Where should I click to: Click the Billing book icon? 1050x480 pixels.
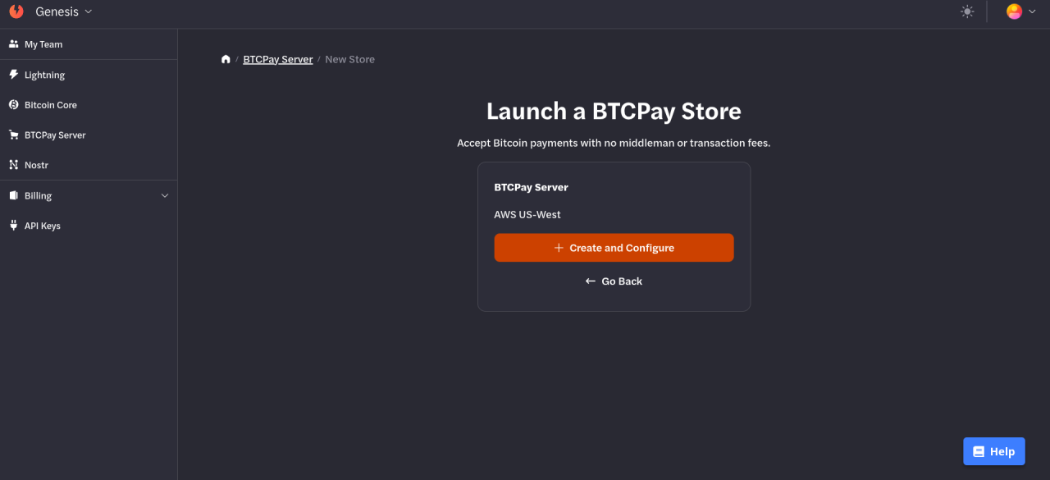point(13,195)
